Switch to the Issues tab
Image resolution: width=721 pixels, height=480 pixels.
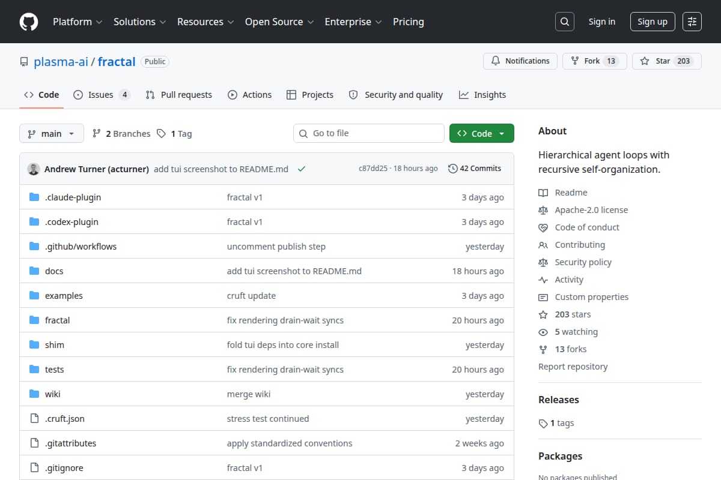[x=102, y=95]
